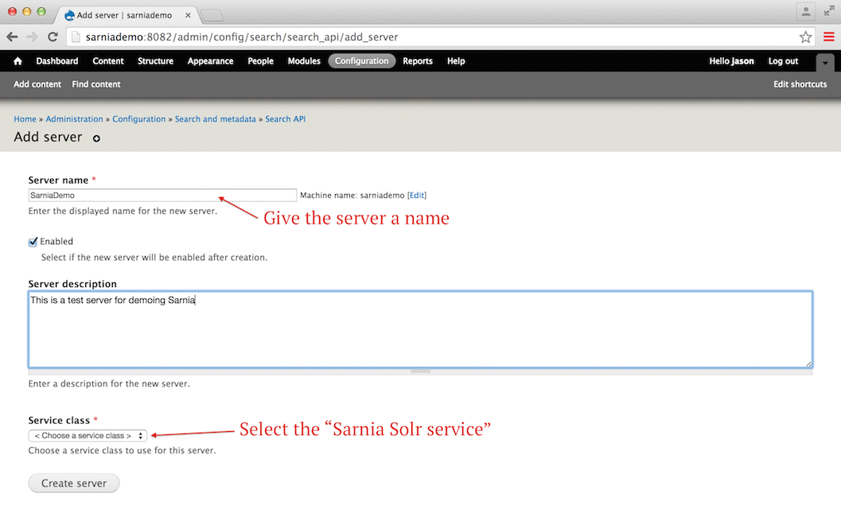841x509 pixels.
Task: Open the Service class dropdown
Action: (x=88, y=435)
